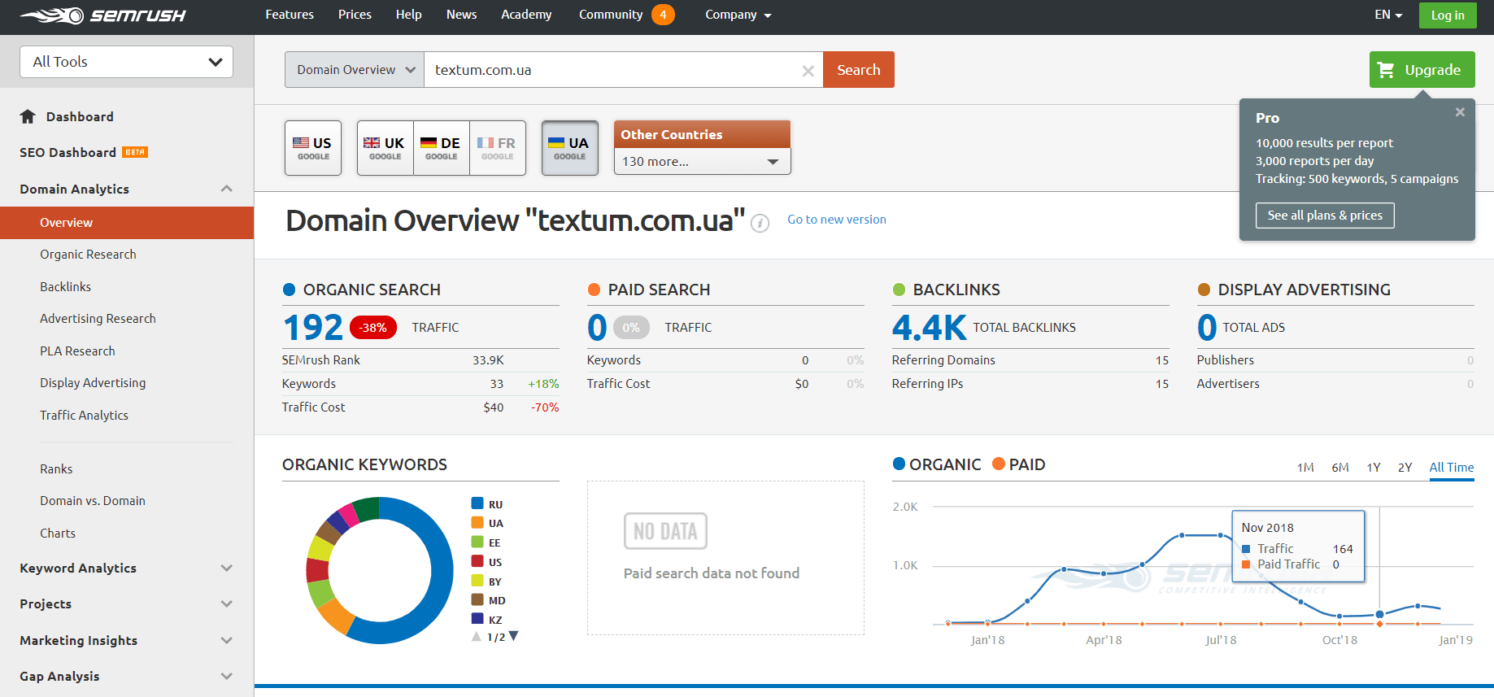The image size is (1494, 697).
Task: Open Overview in sidebar
Action: [127, 223]
